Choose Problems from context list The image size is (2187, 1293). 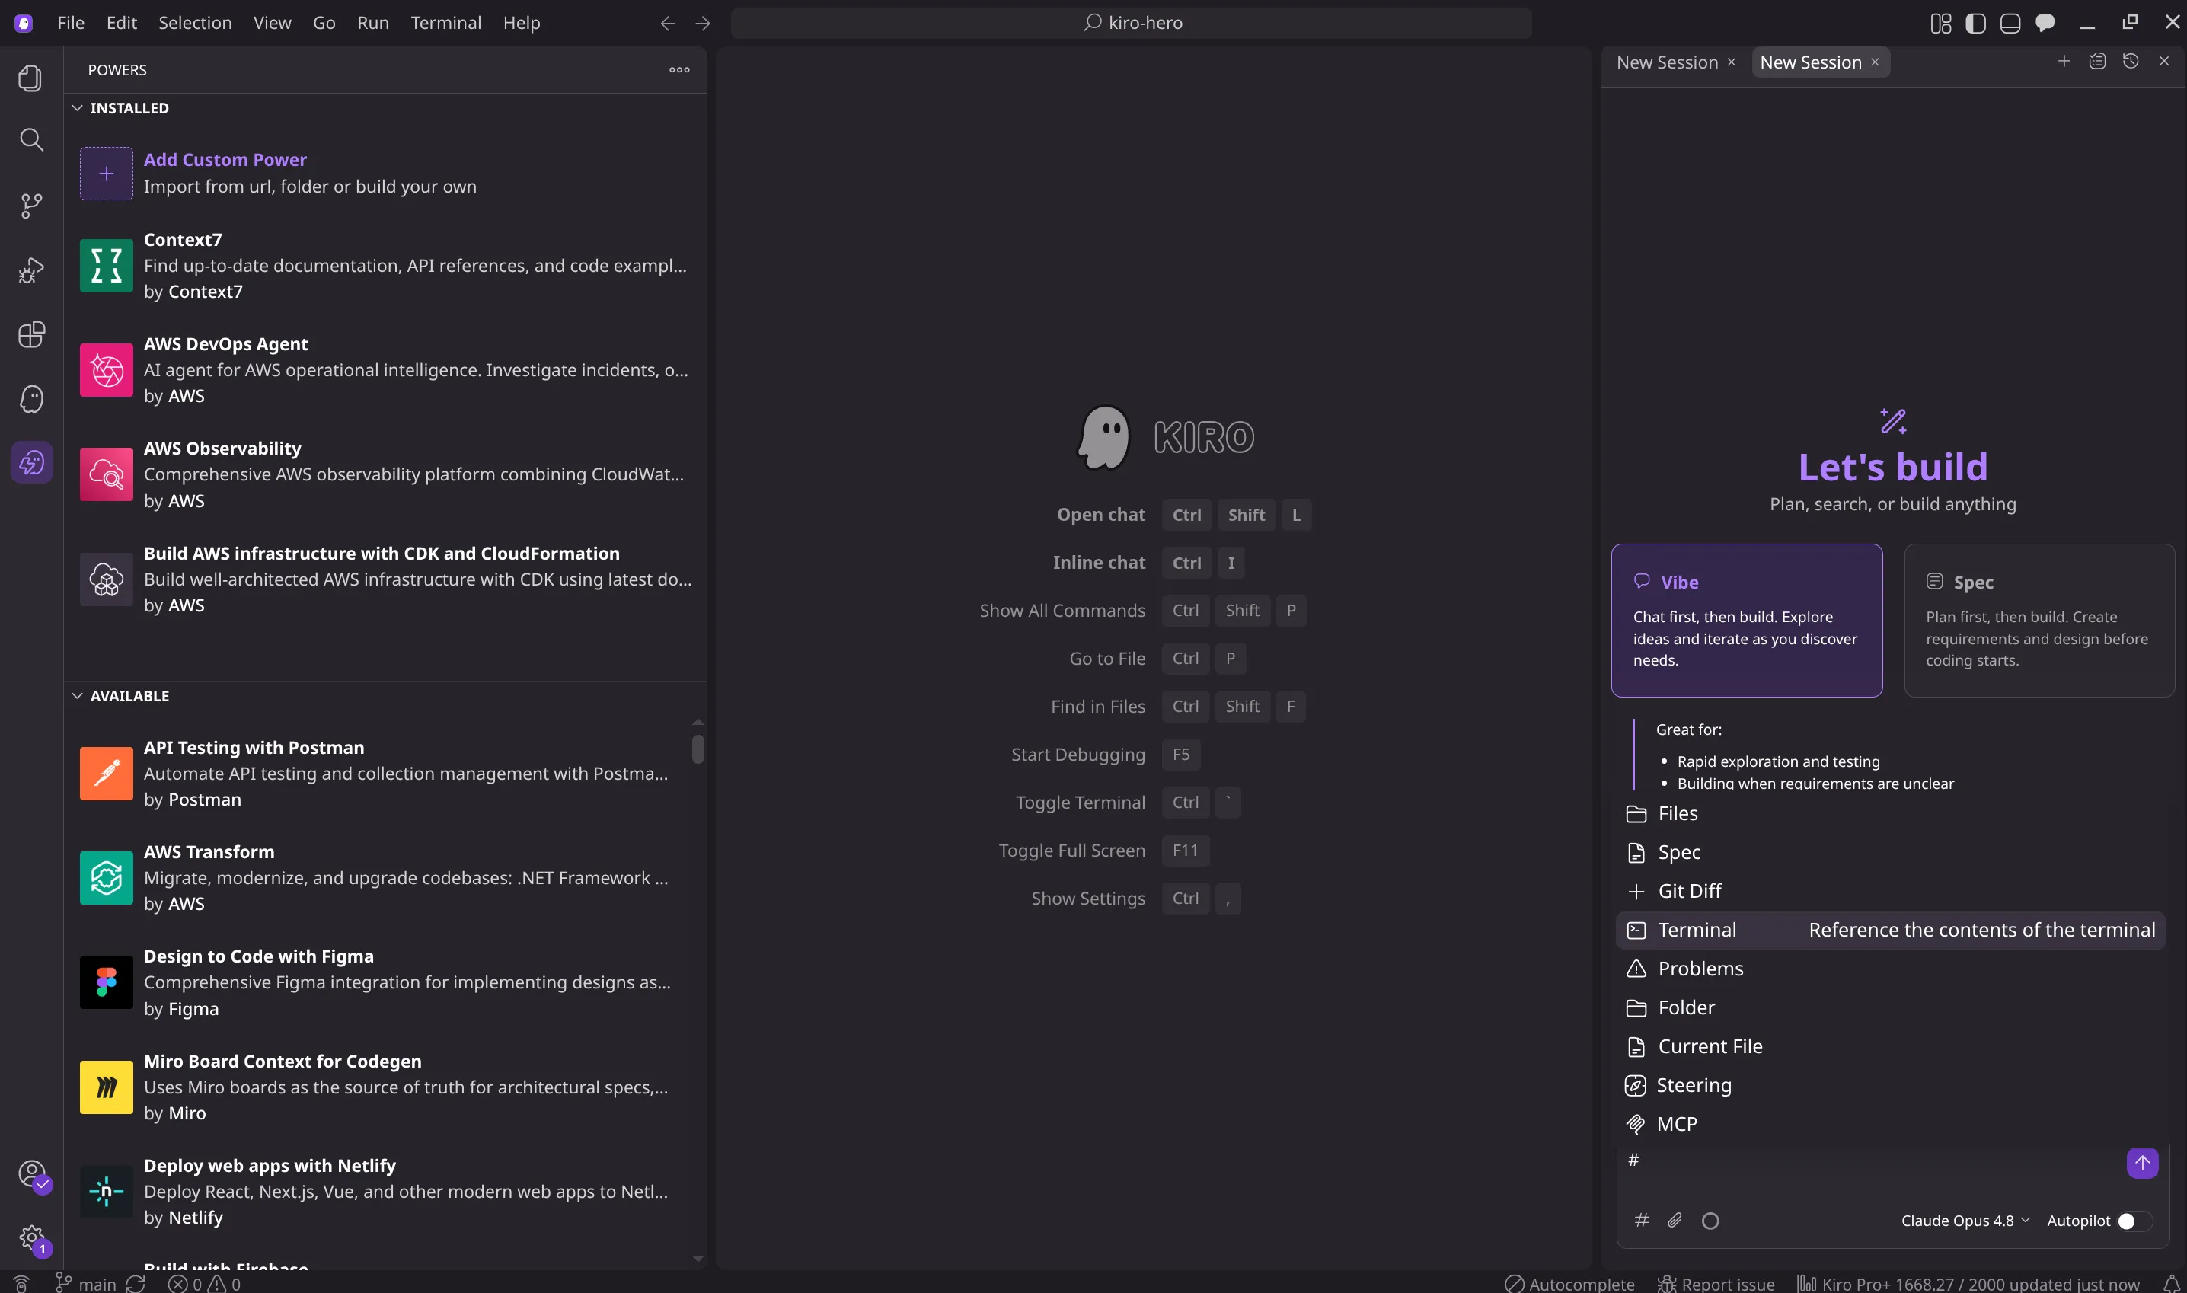pos(1890,969)
